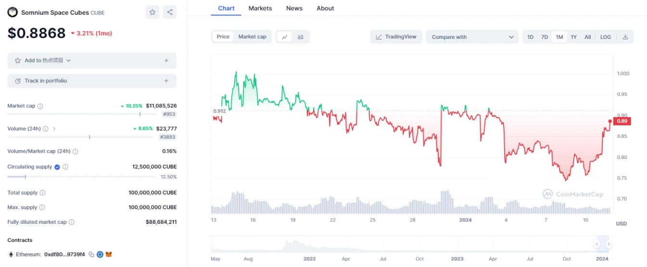Expand Volume (24h) chevron arrow
The height and width of the screenshot is (267, 647).
(x=54, y=129)
